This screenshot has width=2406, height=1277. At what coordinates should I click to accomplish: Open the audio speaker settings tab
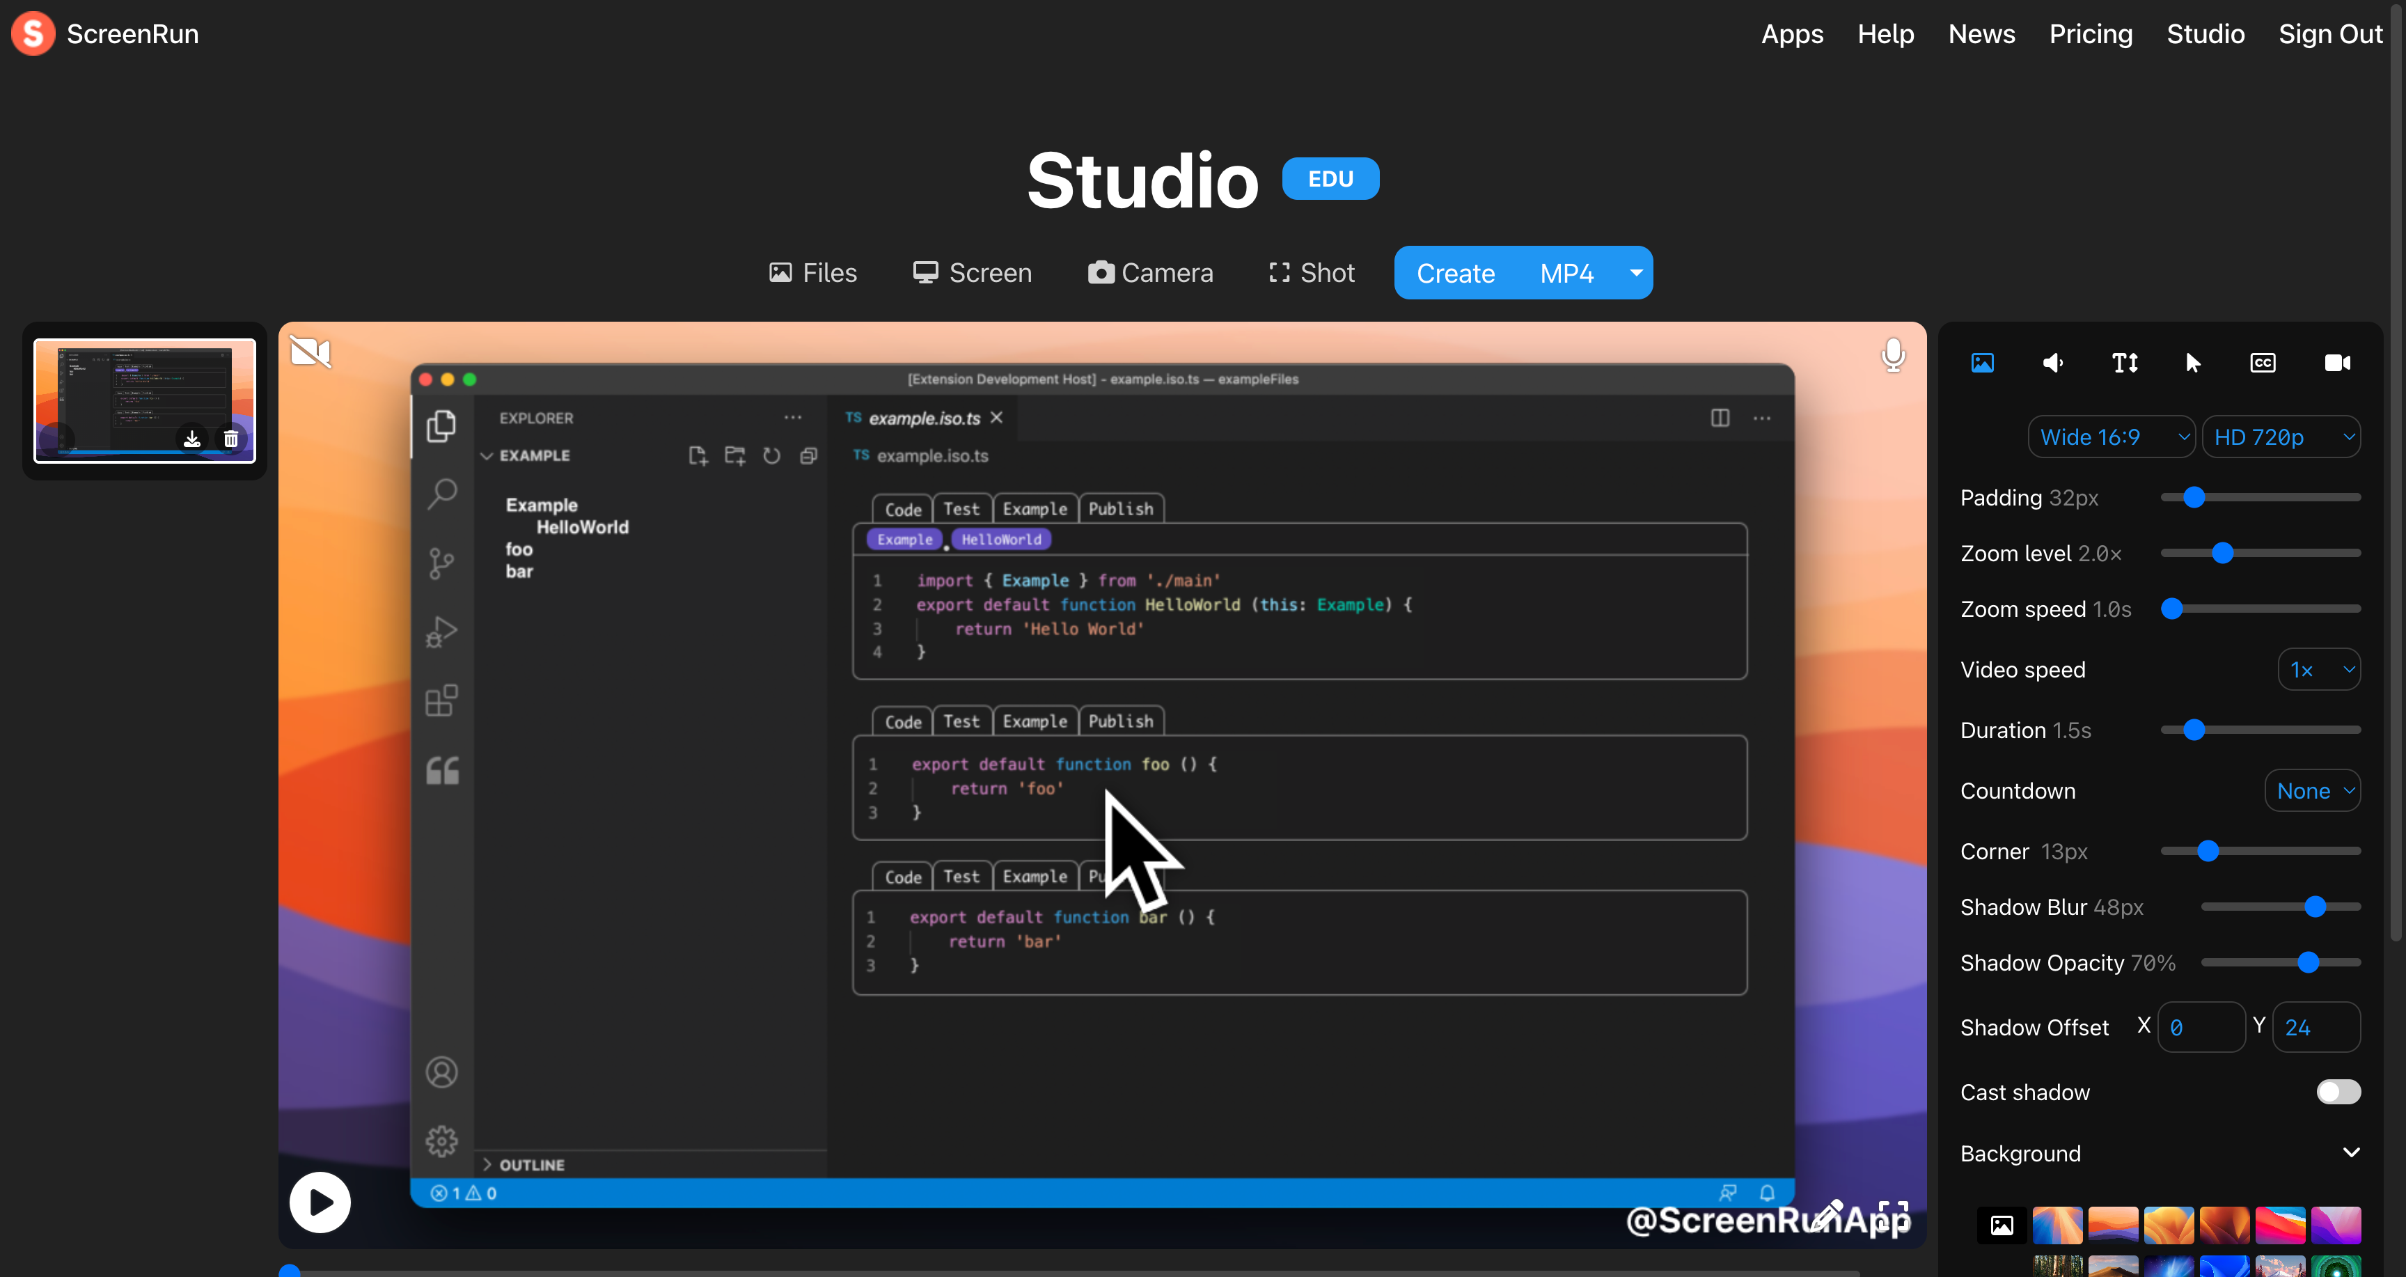coord(2053,363)
